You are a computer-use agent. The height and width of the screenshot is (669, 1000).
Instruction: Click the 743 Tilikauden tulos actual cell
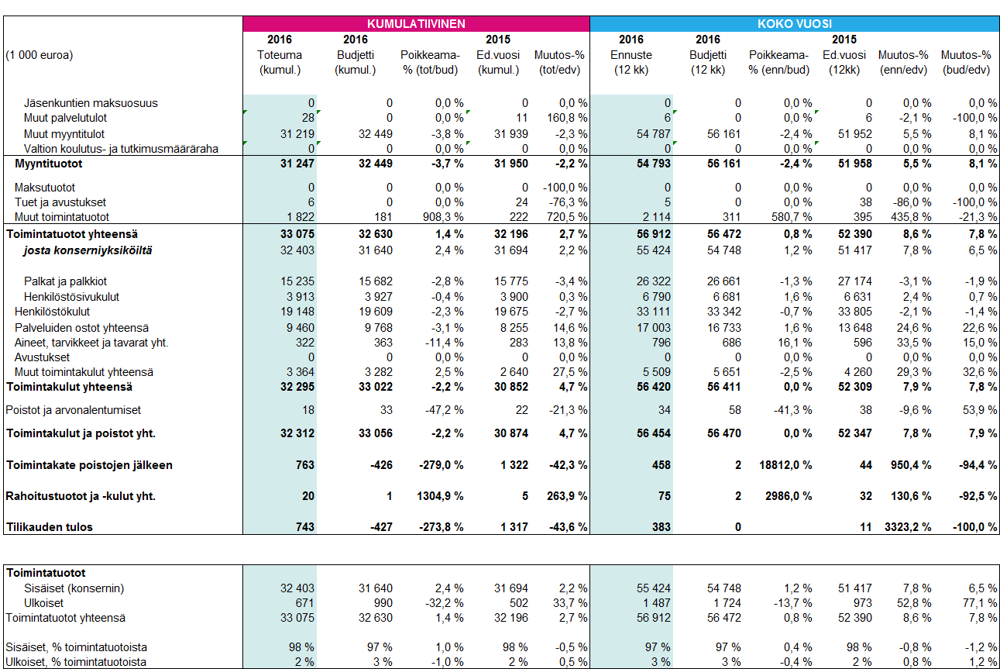304,527
